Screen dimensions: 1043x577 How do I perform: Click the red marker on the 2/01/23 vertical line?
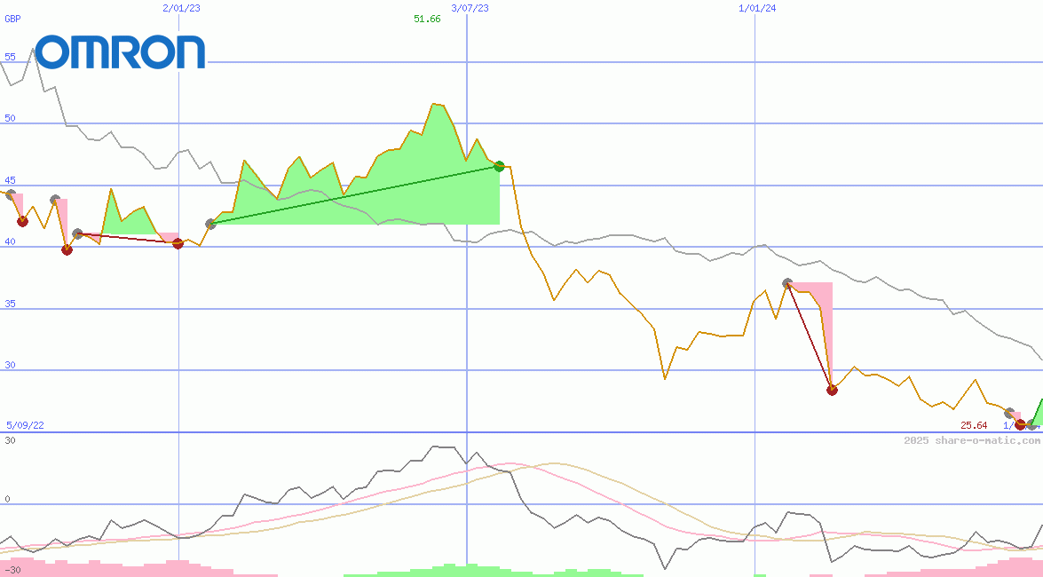(178, 243)
